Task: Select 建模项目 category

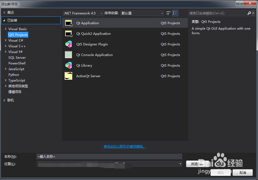Action: pos(15,92)
